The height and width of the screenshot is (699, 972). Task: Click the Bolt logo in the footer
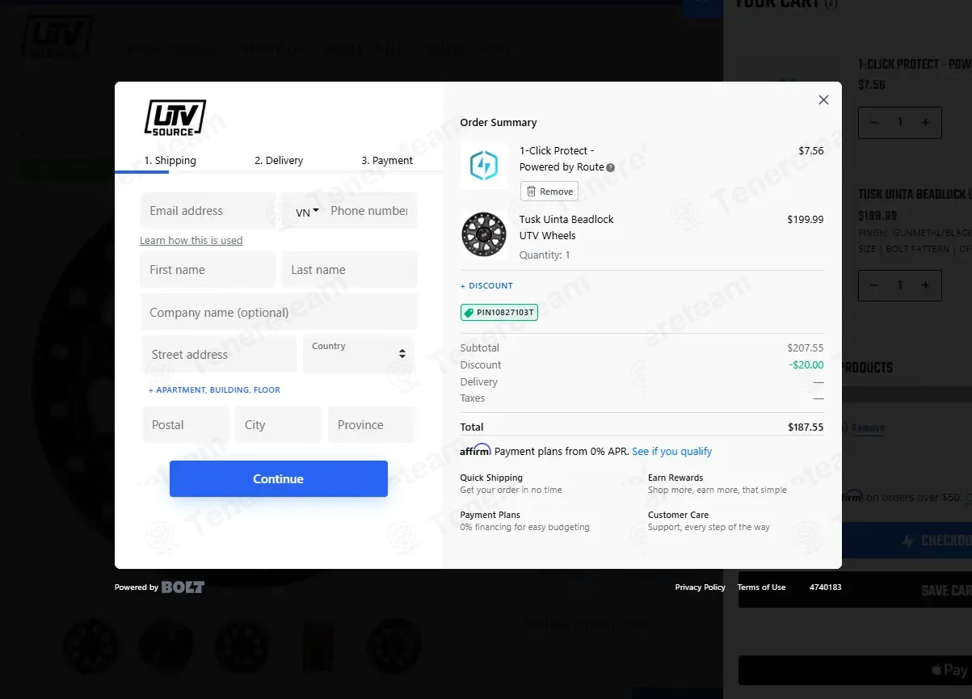pos(183,587)
